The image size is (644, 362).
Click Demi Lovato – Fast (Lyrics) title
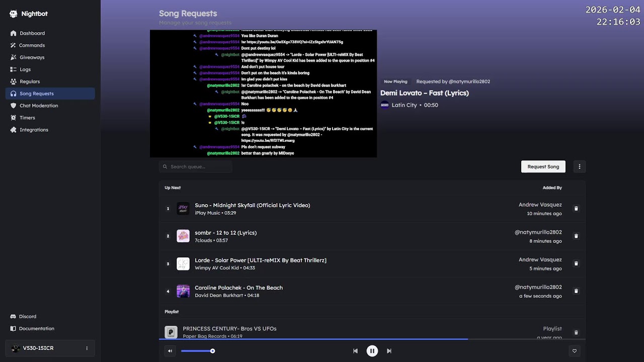click(x=424, y=93)
